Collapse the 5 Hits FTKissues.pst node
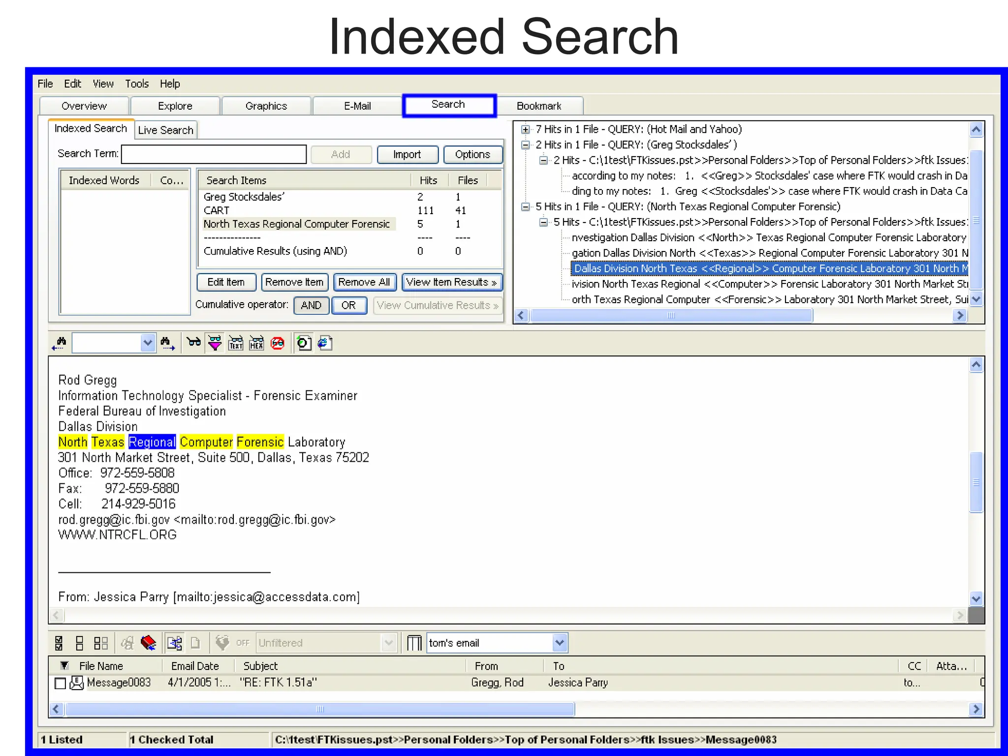Image resolution: width=1008 pixels, height=756 pixels. click(x=543, y=222)
